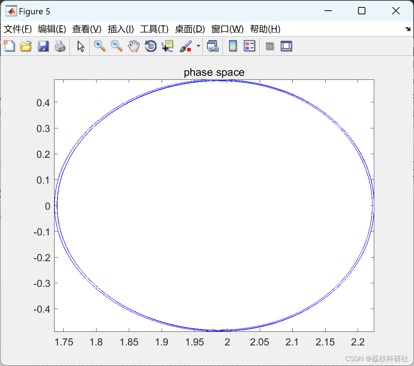Click the phase space plot title

click(214, 72)
